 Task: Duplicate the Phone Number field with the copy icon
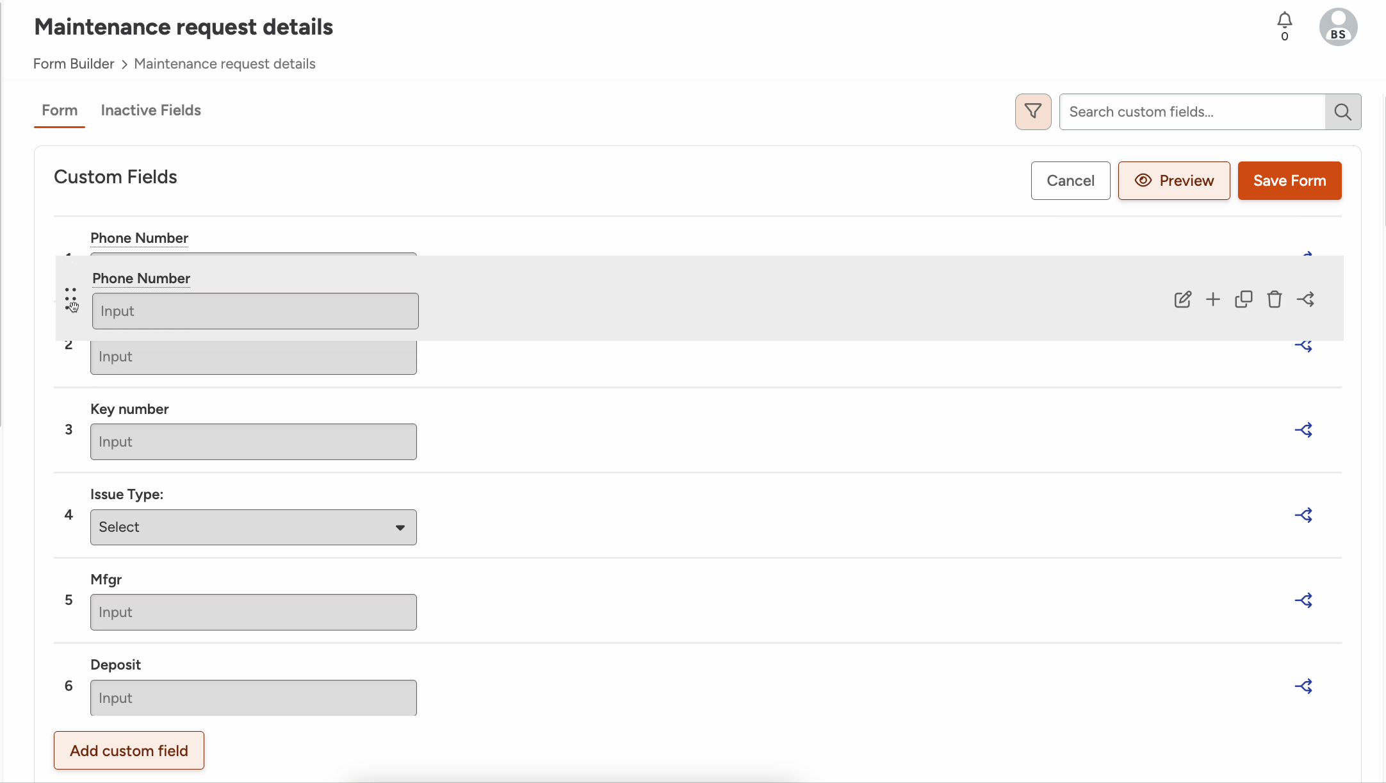tap(1244, 299)
